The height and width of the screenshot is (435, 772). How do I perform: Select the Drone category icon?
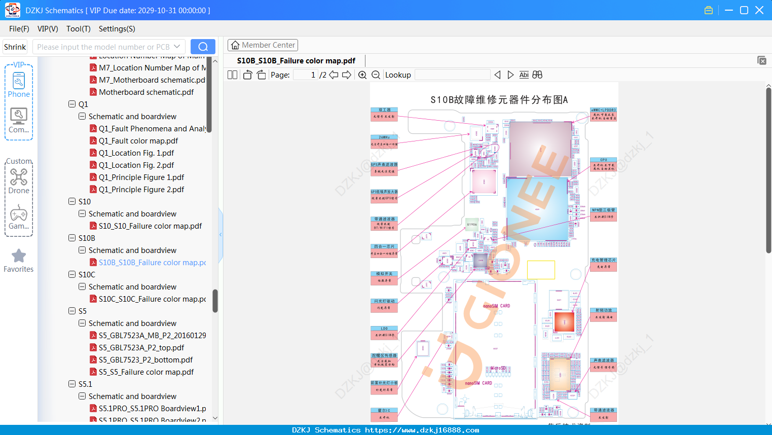pyautogui.click(x=19, y=181)
